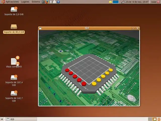The height and width of the screenshot is (121, 161).
Task: Select the middle yellow piece on the chip
Action: tap(103, 76)
